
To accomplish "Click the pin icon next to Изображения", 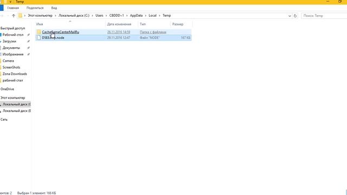I will [28, 54].
